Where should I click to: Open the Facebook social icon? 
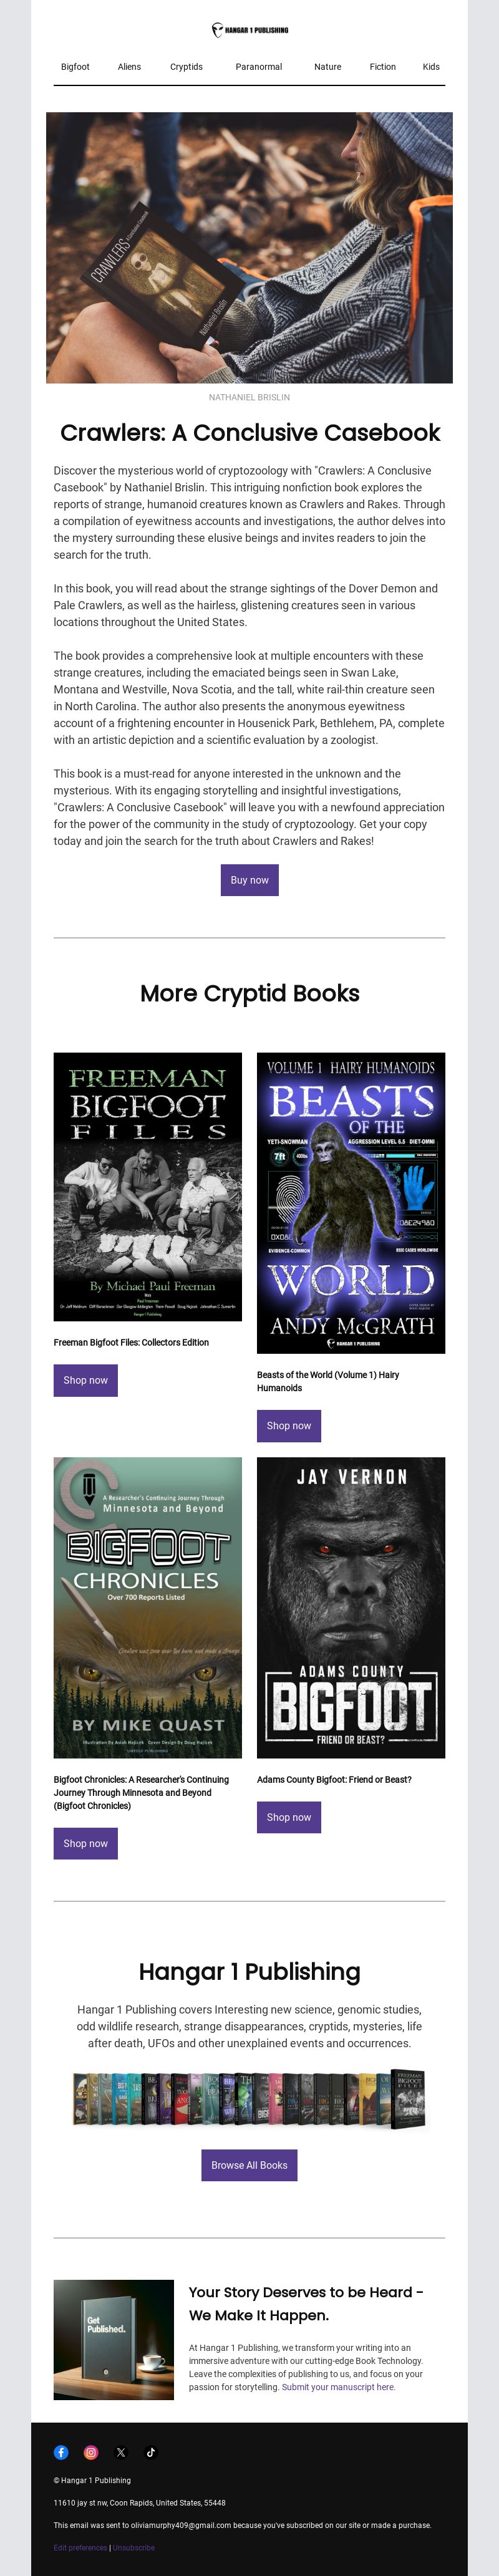(x=61, y=2452)
